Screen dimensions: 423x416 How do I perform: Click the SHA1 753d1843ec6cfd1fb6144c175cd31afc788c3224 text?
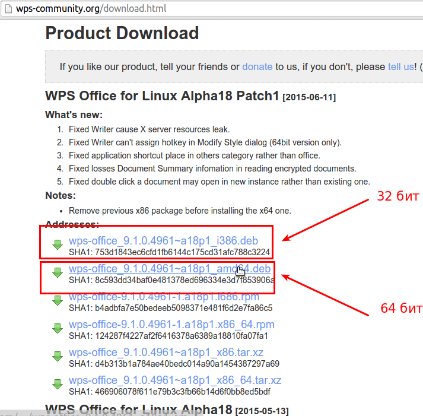(x=169, y=252)
